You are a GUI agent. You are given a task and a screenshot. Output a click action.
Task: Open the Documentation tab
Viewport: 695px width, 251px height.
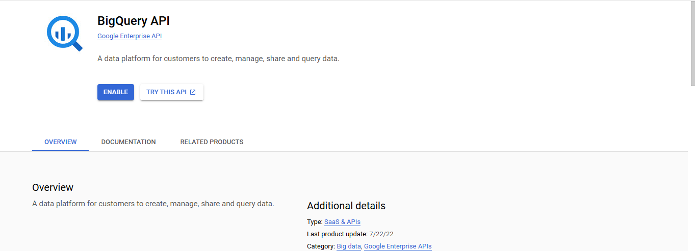(x=128, y=142)
